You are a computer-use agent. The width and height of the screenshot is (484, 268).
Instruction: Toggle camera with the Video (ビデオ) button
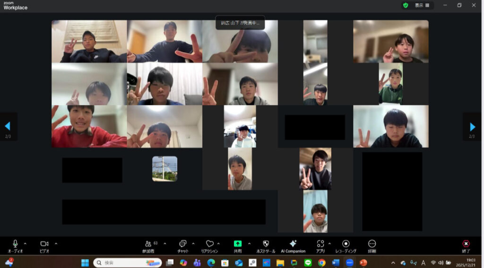(x=44, y=244)
